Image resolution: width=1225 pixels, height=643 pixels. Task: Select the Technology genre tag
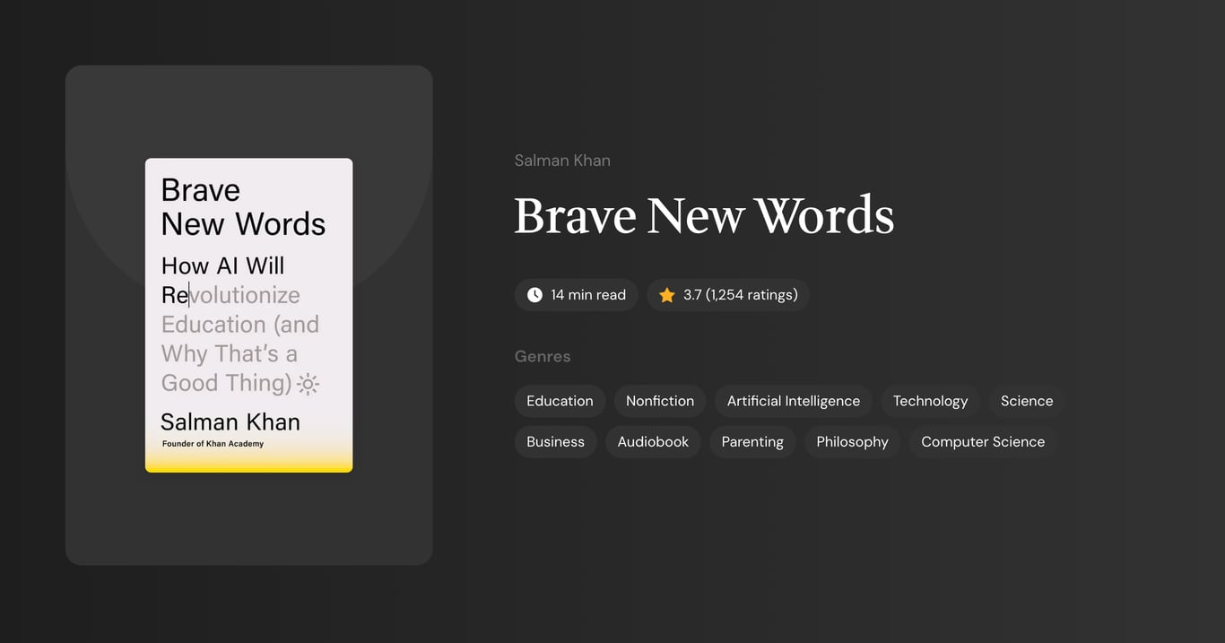[x=930, y=401]
